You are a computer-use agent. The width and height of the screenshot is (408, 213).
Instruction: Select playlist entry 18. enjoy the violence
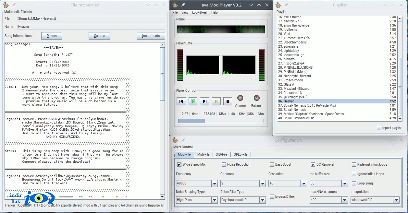point(337,25)
